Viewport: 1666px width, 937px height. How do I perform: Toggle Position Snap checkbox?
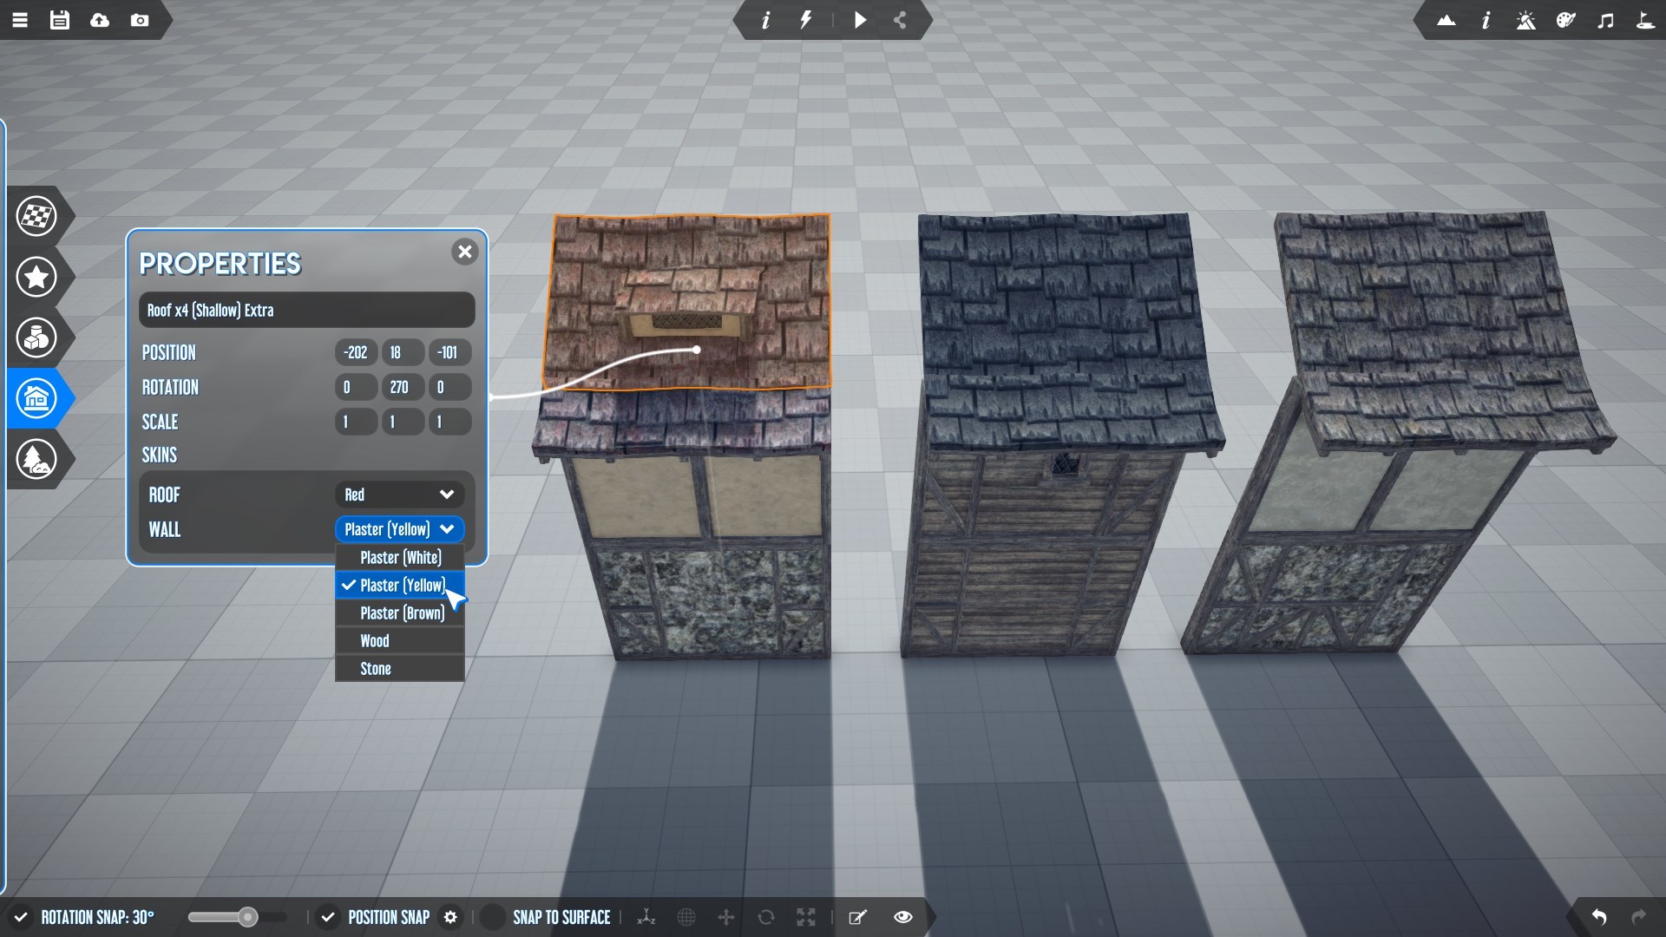tap(328, 917)
